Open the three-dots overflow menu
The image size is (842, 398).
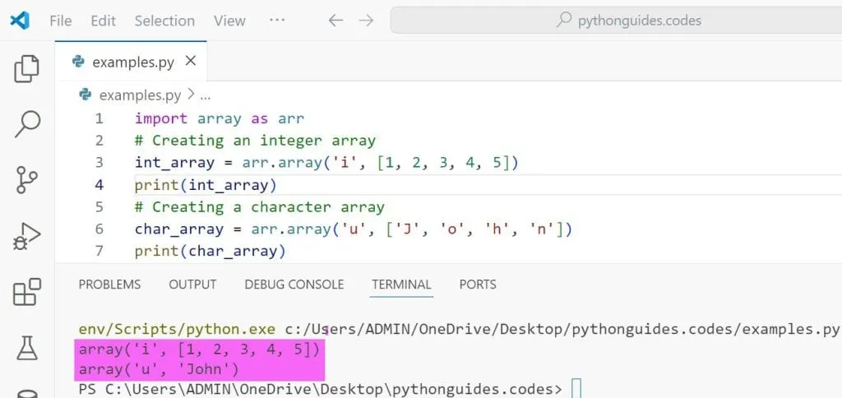(x=277, y=21)
